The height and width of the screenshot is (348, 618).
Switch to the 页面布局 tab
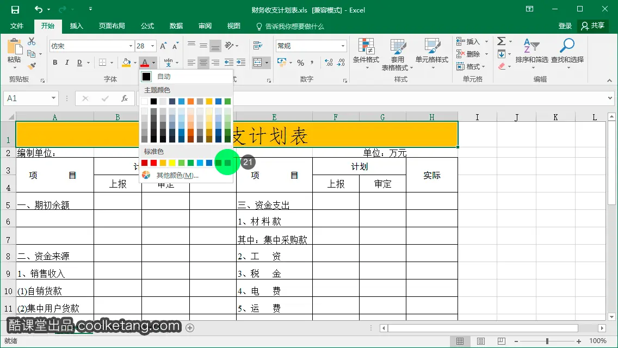coord(112,26)
